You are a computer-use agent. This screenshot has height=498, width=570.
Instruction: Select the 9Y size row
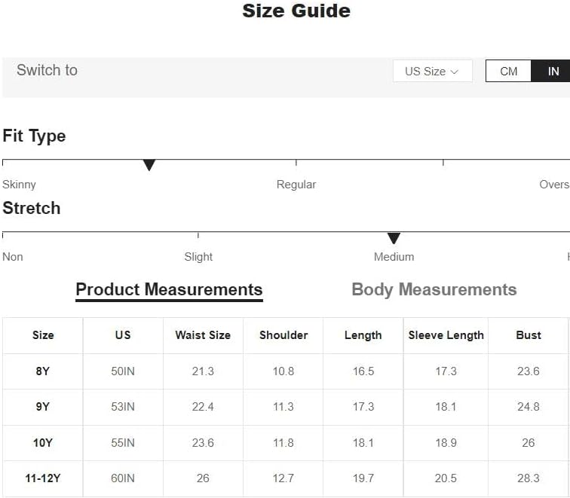tap(285, 407)
